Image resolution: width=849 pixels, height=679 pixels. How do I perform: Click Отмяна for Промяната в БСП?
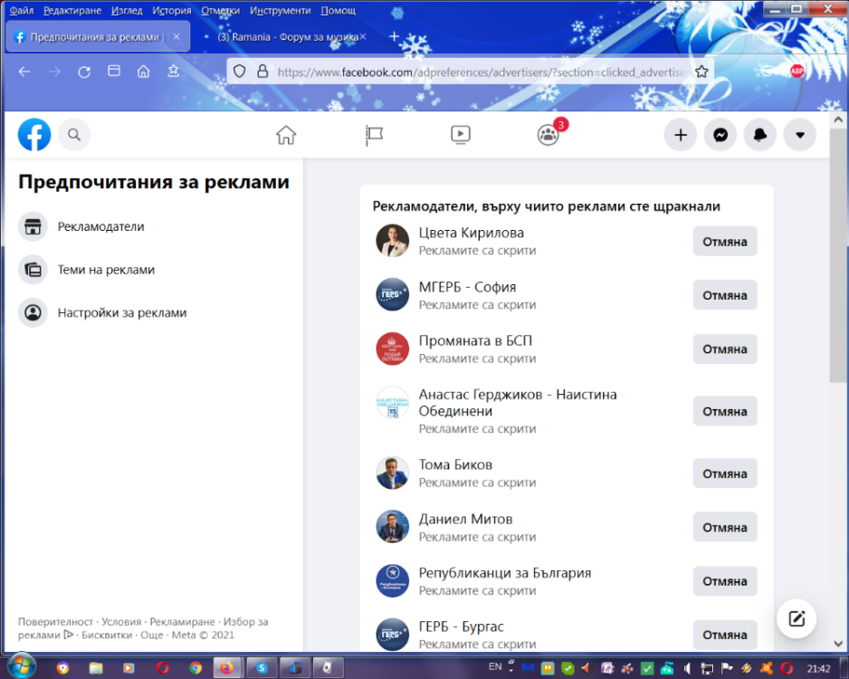point(724,349)
